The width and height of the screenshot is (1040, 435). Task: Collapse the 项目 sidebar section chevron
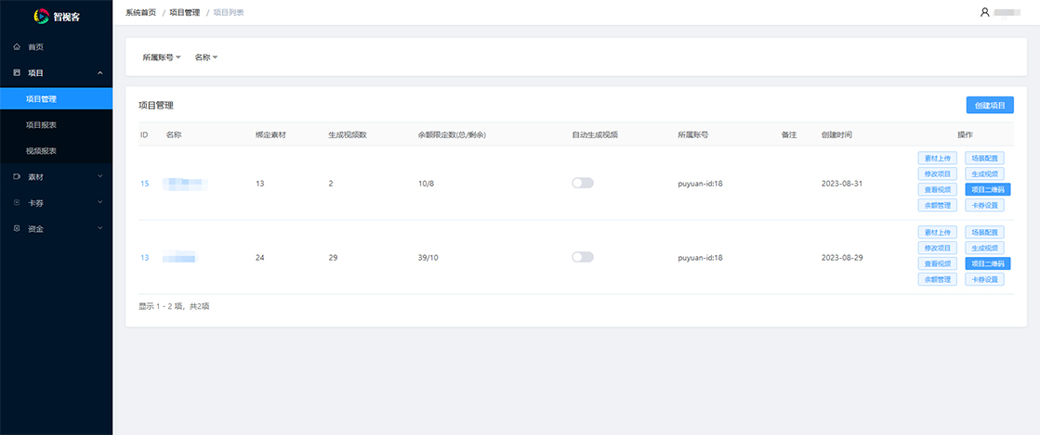[x=99, y=72]
